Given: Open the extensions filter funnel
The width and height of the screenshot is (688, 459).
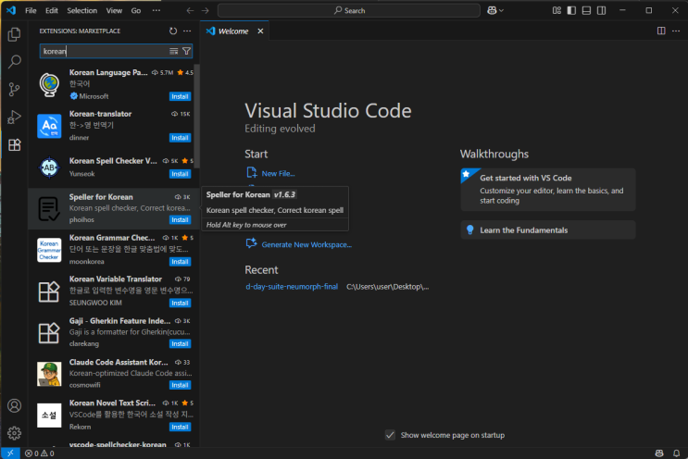Looking at the screenshot, I should [186, 51].
